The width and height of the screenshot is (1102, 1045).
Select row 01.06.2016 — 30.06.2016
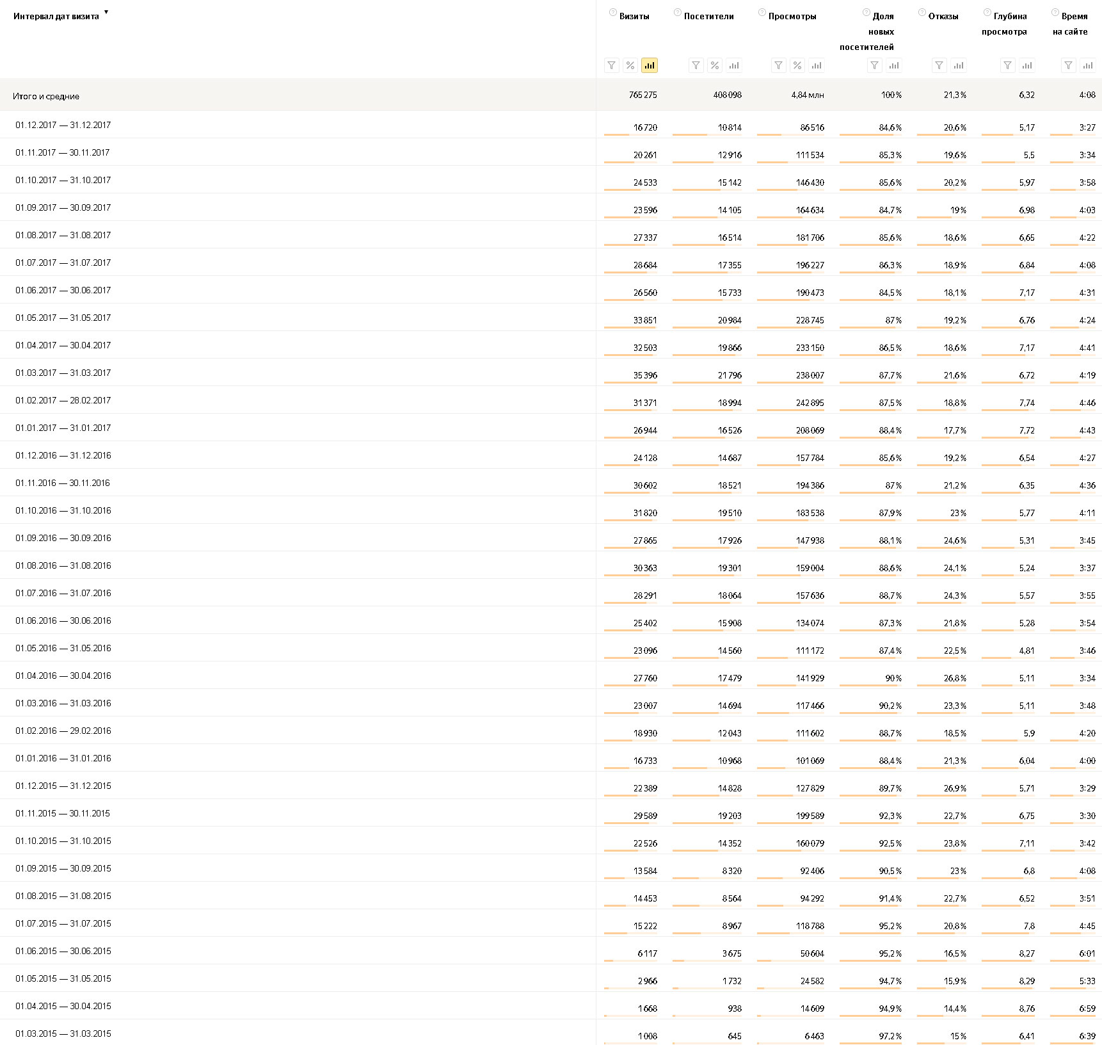click(63, 620)
